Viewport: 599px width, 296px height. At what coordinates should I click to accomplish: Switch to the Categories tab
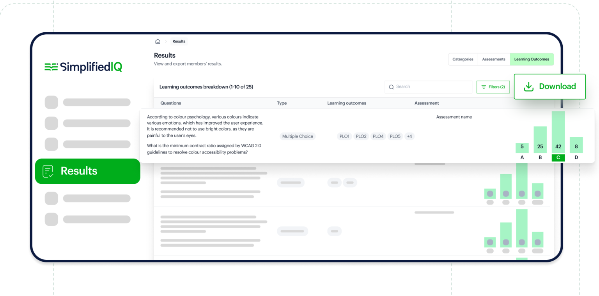(463, 59)
